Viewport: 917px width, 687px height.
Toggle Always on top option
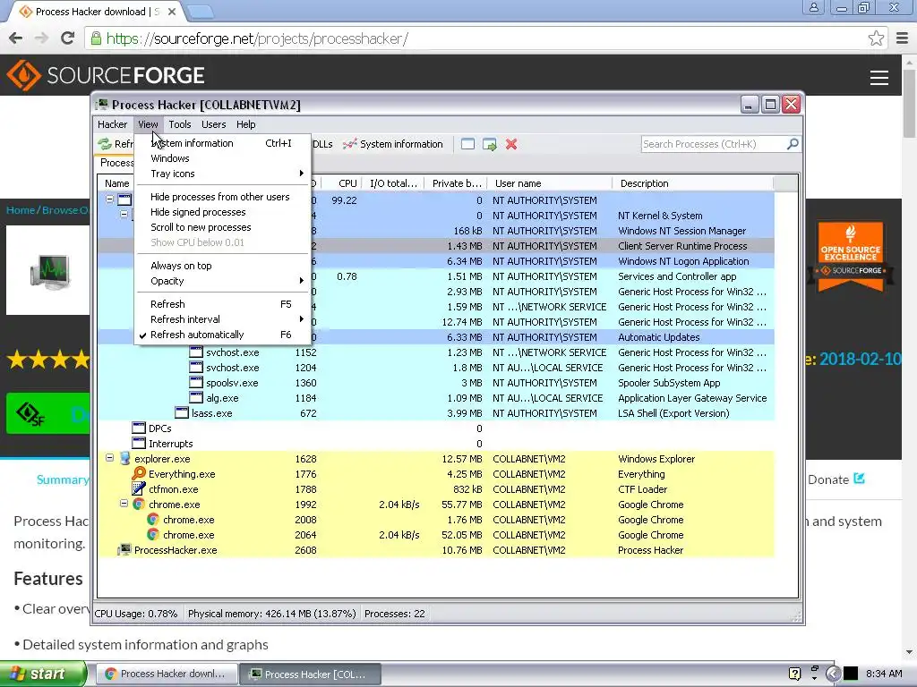(221, 266)
